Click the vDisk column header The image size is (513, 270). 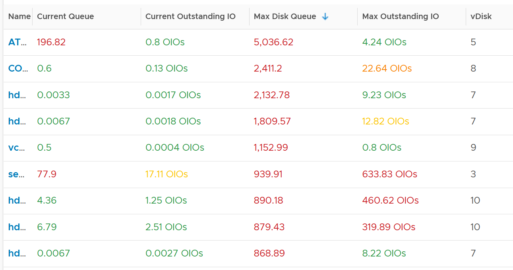coord(481,17)
